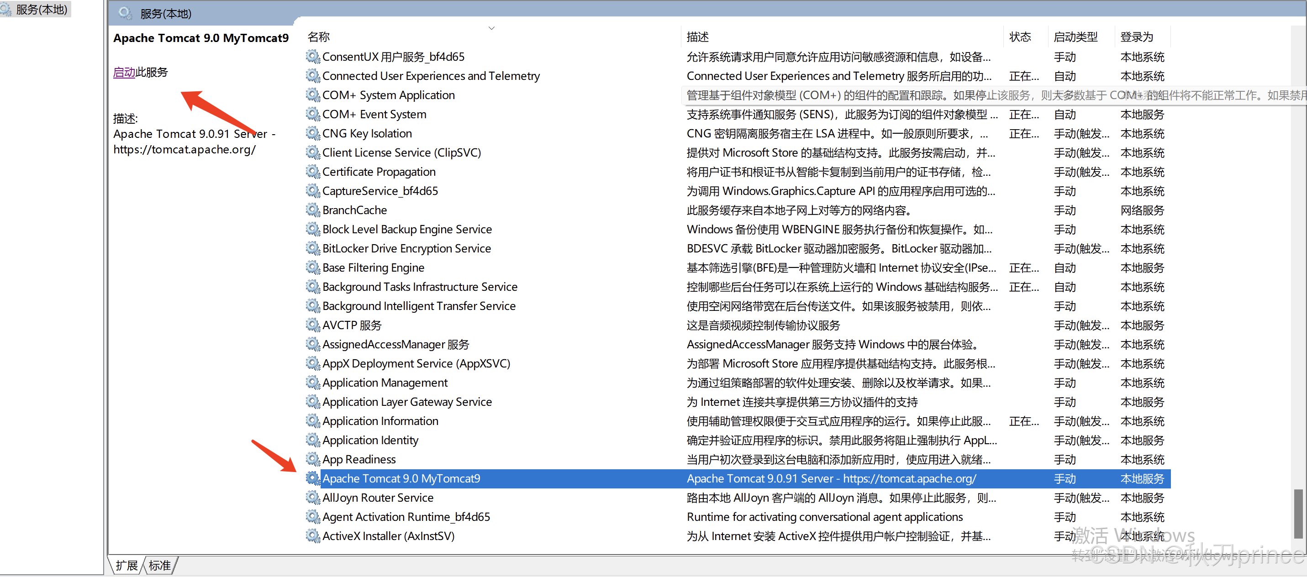Select the COM+ System Application gear icon

tap(313, 95)
